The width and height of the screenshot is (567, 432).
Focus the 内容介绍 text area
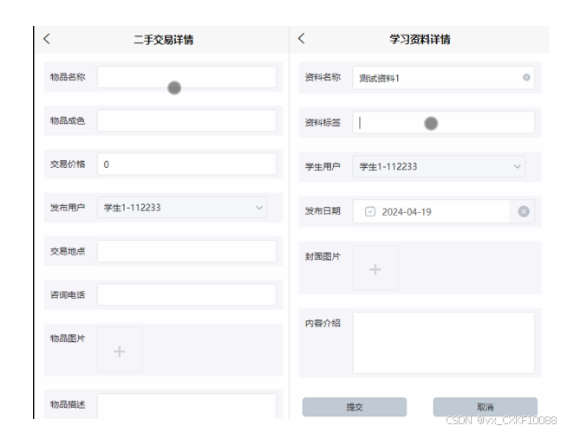pyautogui.click(x=443, y=343)
